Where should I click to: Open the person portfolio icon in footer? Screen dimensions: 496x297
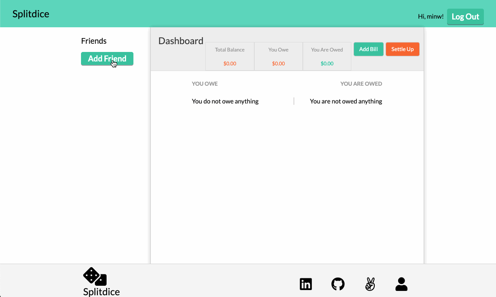pos(402,284)
